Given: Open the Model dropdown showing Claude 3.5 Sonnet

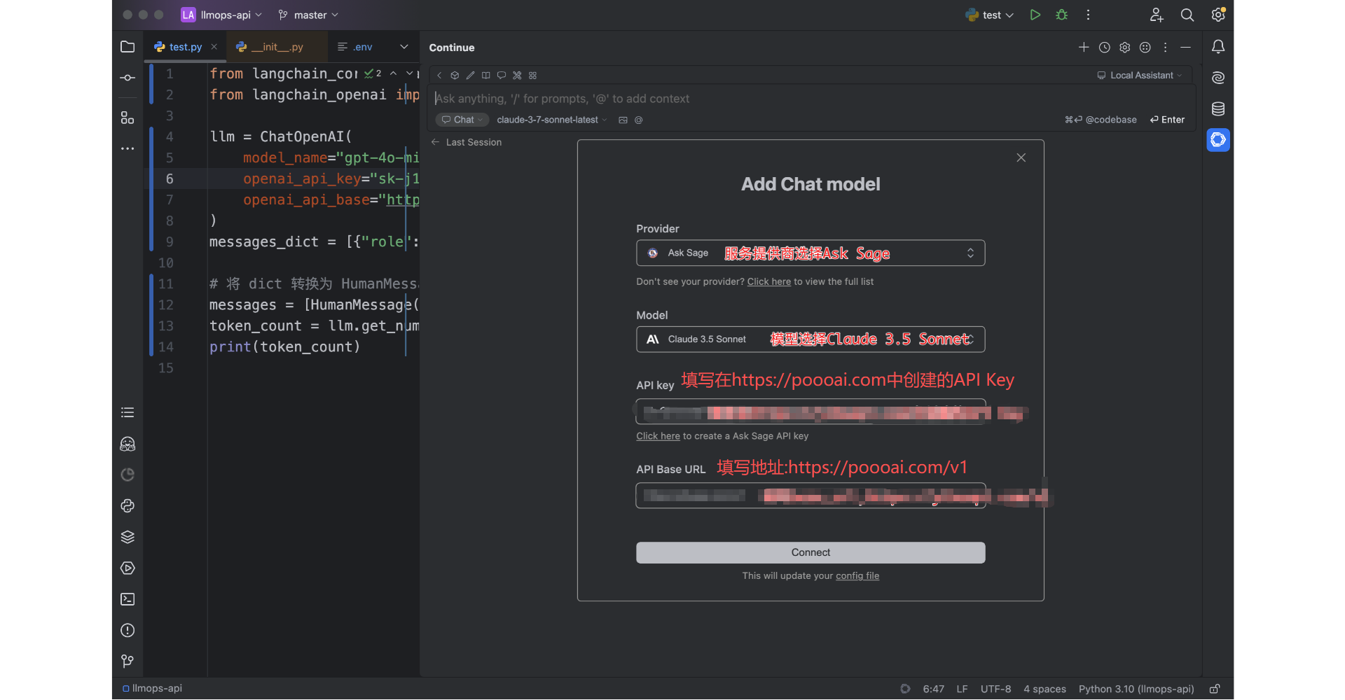Looking at the screenshot, I should pyautogui.click(x=810, y=339).
